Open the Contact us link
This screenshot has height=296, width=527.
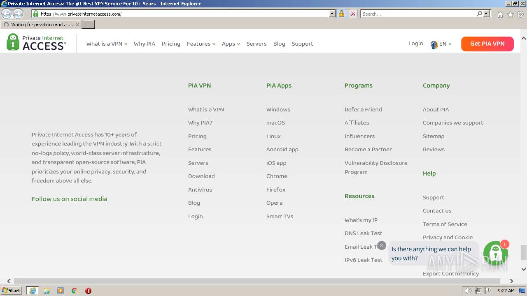pyautogui.click(x=437, y=210)
